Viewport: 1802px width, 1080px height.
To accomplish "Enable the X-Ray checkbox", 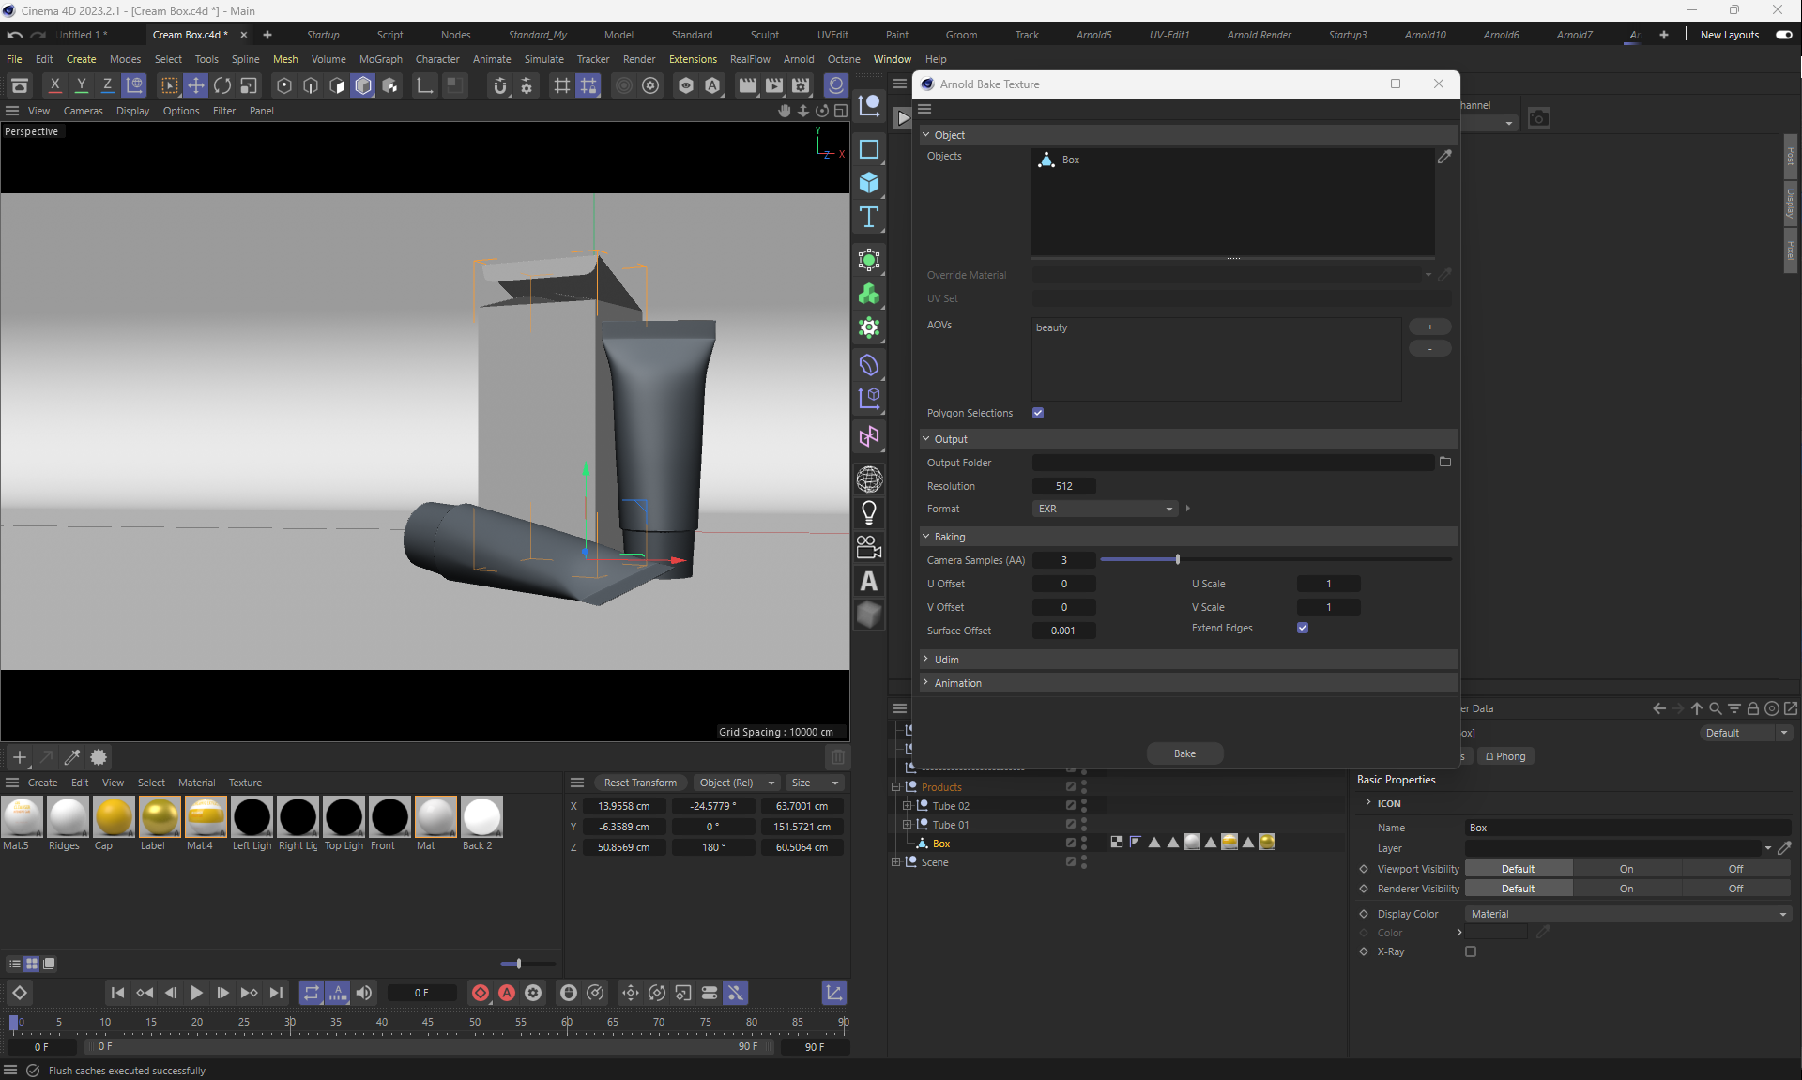I will (x=1471, y=951).
